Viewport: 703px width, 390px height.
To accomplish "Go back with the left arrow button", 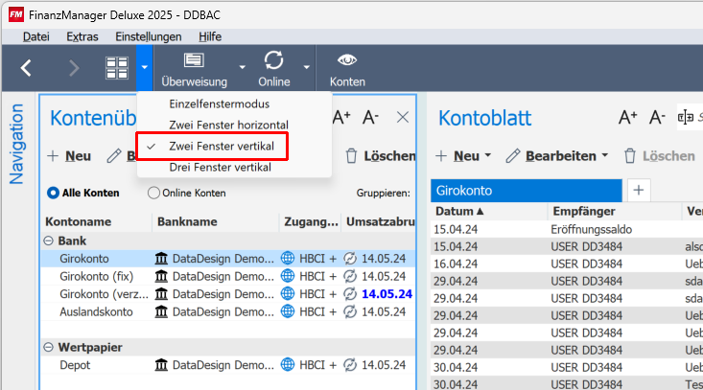I will 26,68.
